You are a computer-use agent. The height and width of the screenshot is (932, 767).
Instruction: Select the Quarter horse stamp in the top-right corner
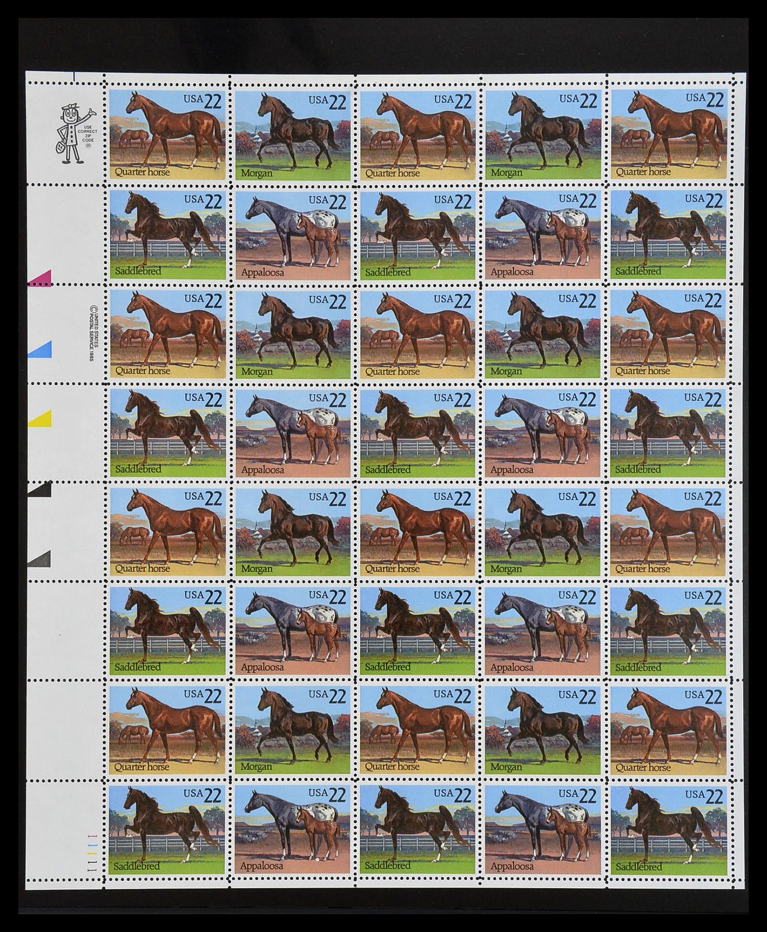[669, 135]
